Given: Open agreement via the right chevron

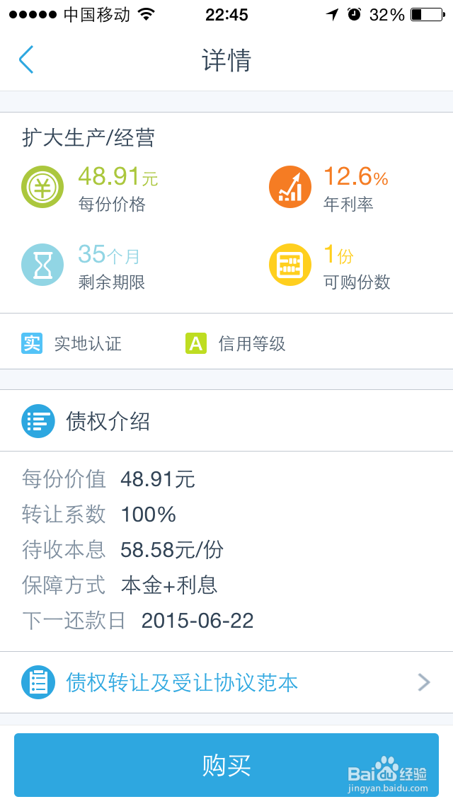Looking at the screenshot, I should pyautogui.click(x=424, y=682).
